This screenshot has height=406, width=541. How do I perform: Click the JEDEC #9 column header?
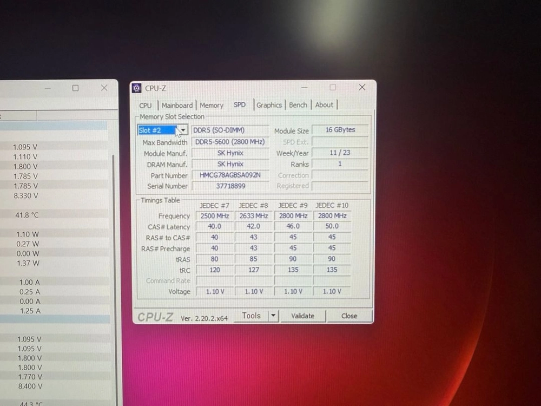click(x=293, y=205)
